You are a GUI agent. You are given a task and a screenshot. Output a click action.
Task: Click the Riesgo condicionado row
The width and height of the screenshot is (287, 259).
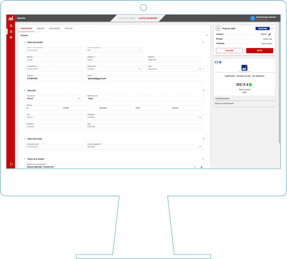(x=245, y=104)
